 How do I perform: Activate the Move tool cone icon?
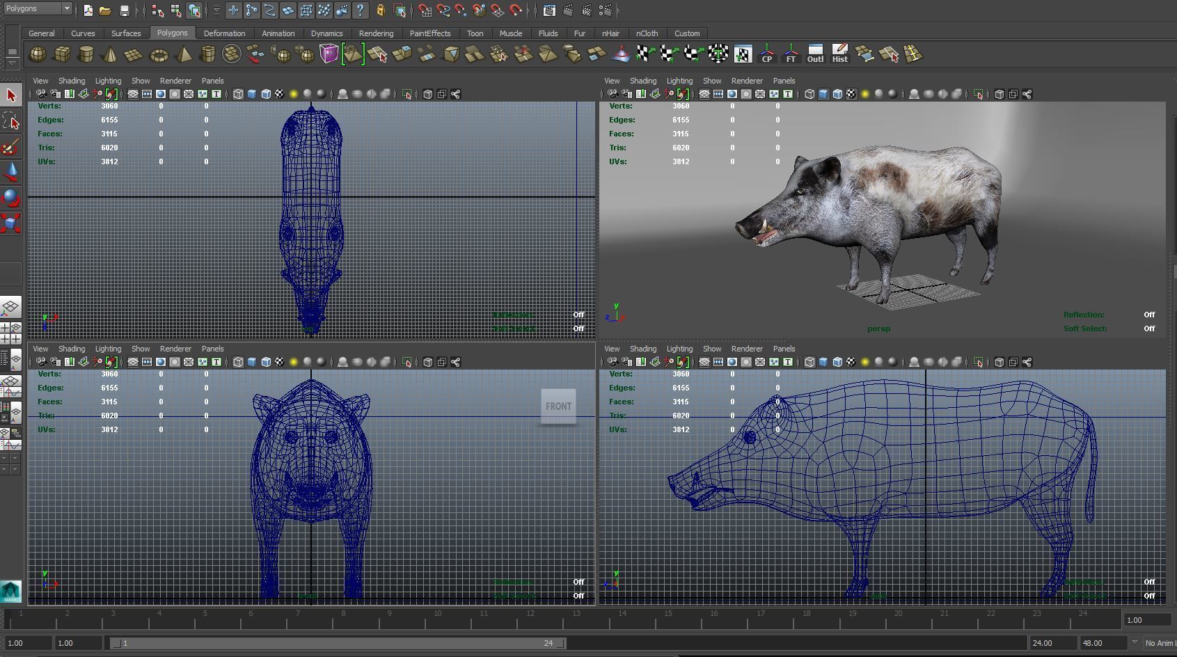tap(10, 171)
